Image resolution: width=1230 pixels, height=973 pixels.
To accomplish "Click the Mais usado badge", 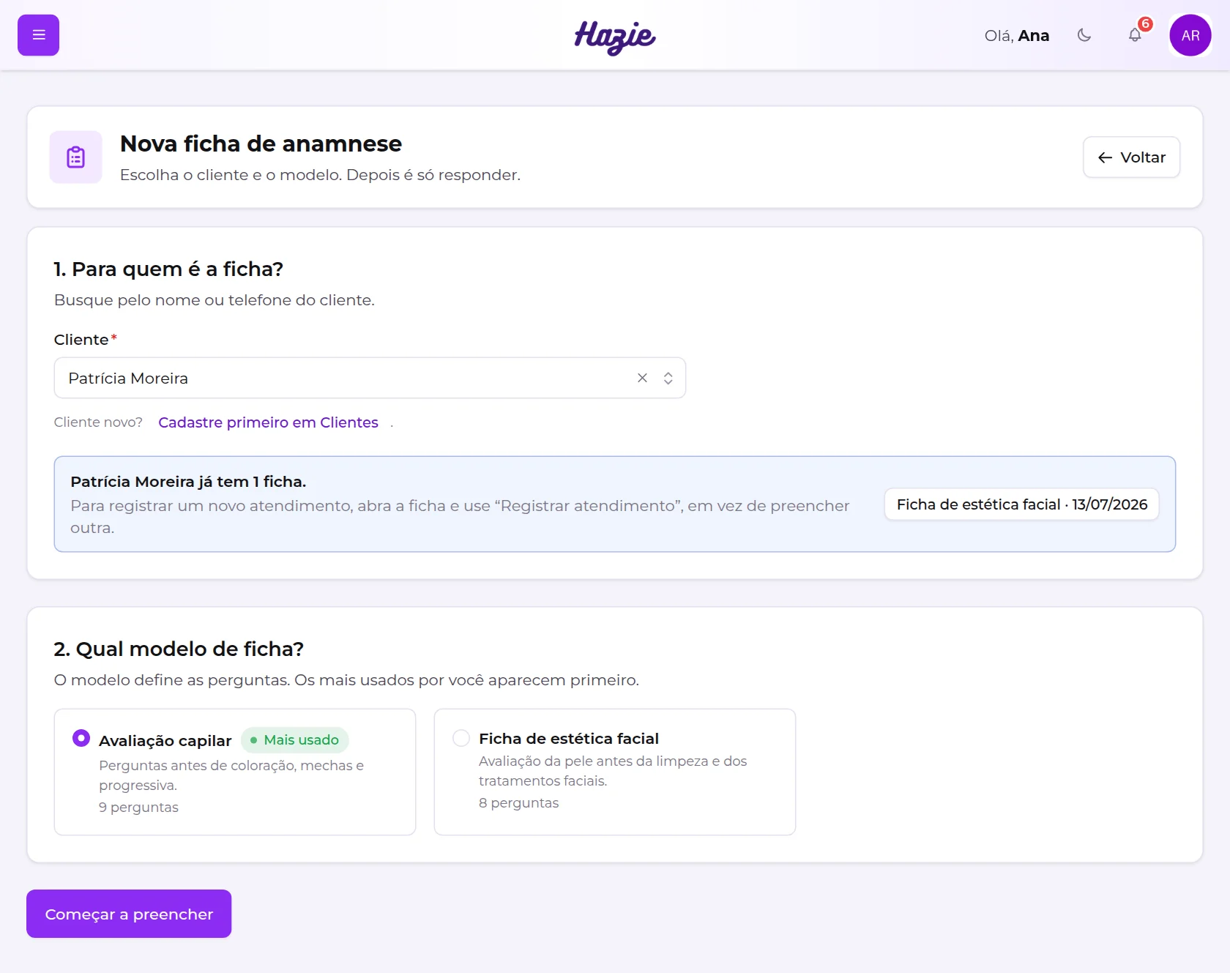I will coord(295,740).
